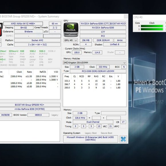Screen dimensions: 166x166
Task: Click the BIOS date 04/08/08 field
Action: coord(6,115)
